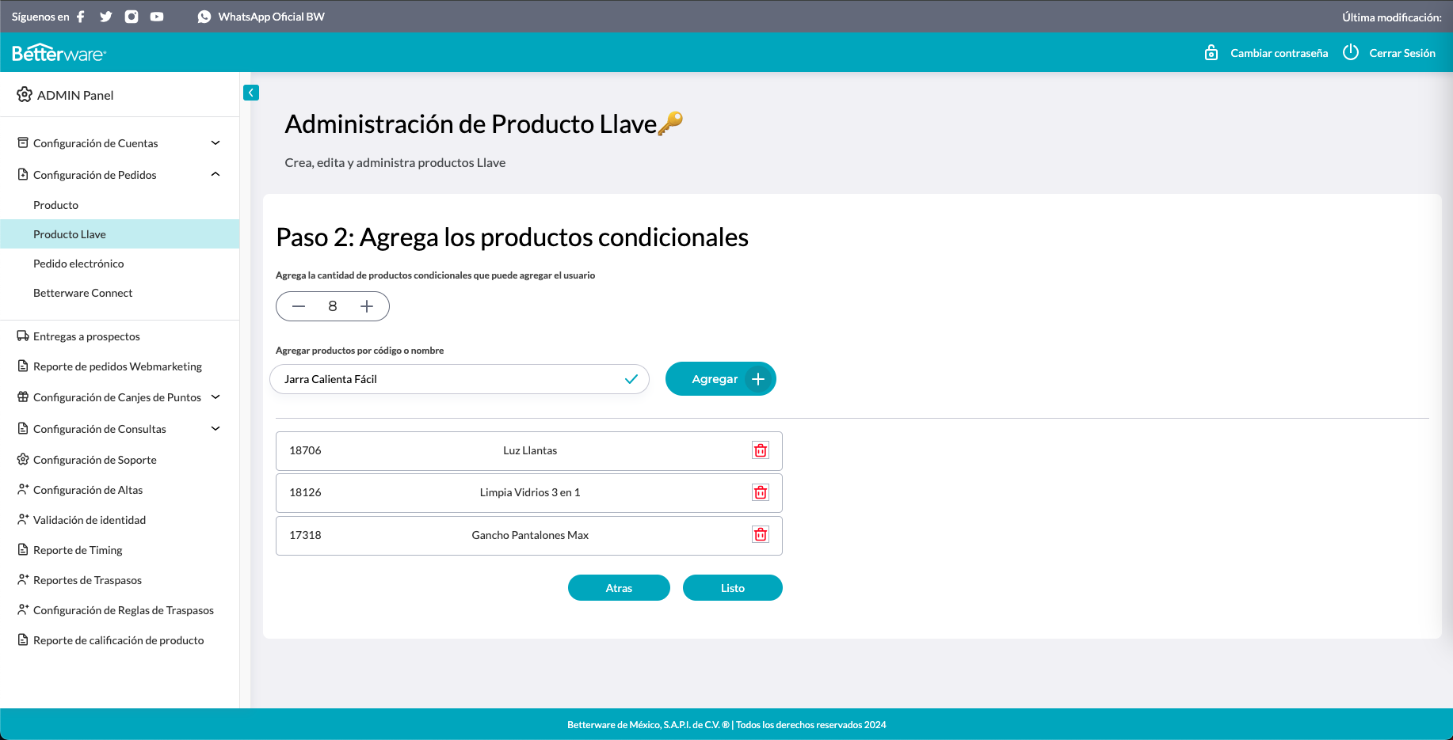Remove Gancho Pantalones Max with trash icon
Image resolution: width=1453 pixels, height=740 pixels.
pyautogui.click(x=761, y=534)
